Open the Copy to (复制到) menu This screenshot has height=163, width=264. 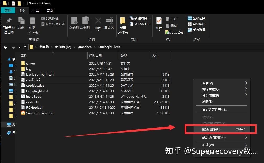pos(85,23)
